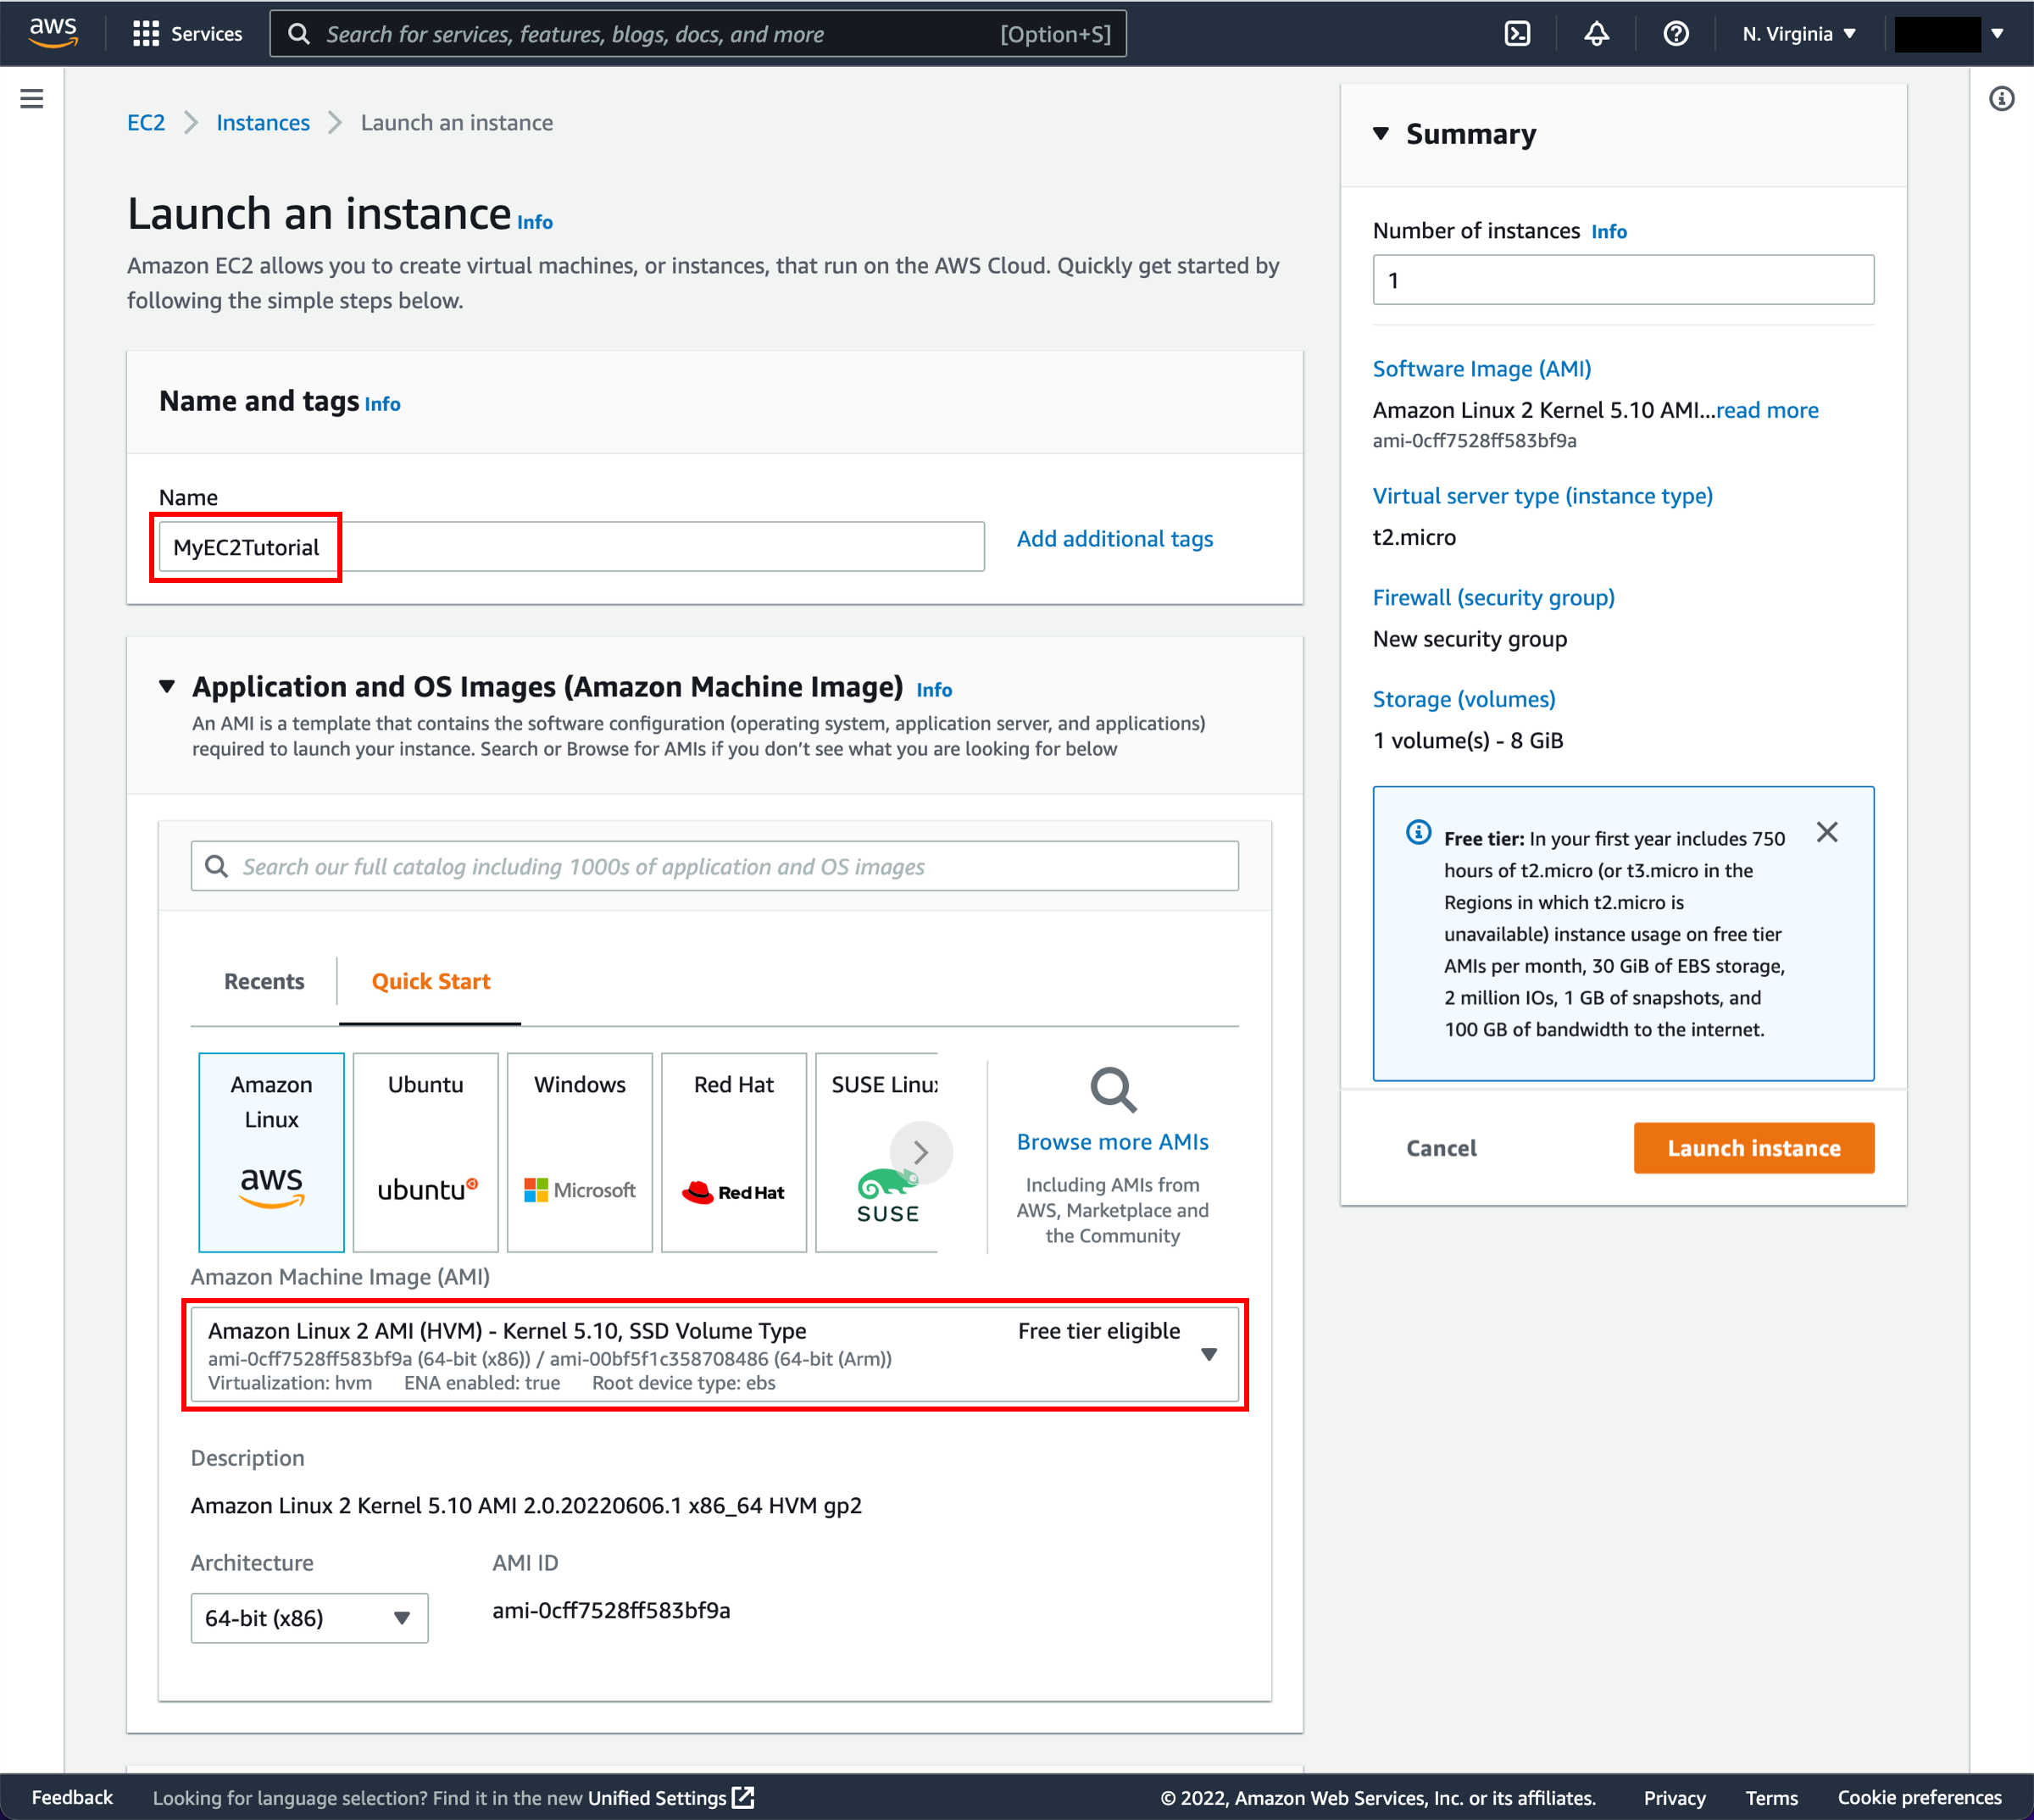Open the notifications bell
The width and height of the screenshot is (2034, 1820).
1596,34
